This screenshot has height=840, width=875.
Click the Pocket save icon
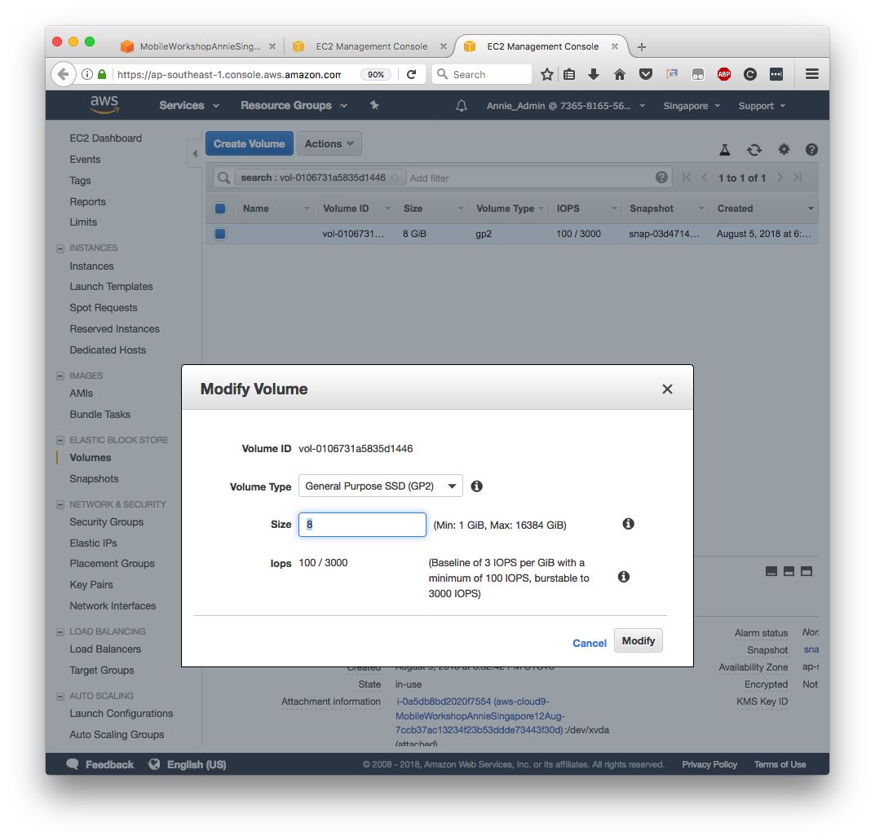[x=646, y=74]
